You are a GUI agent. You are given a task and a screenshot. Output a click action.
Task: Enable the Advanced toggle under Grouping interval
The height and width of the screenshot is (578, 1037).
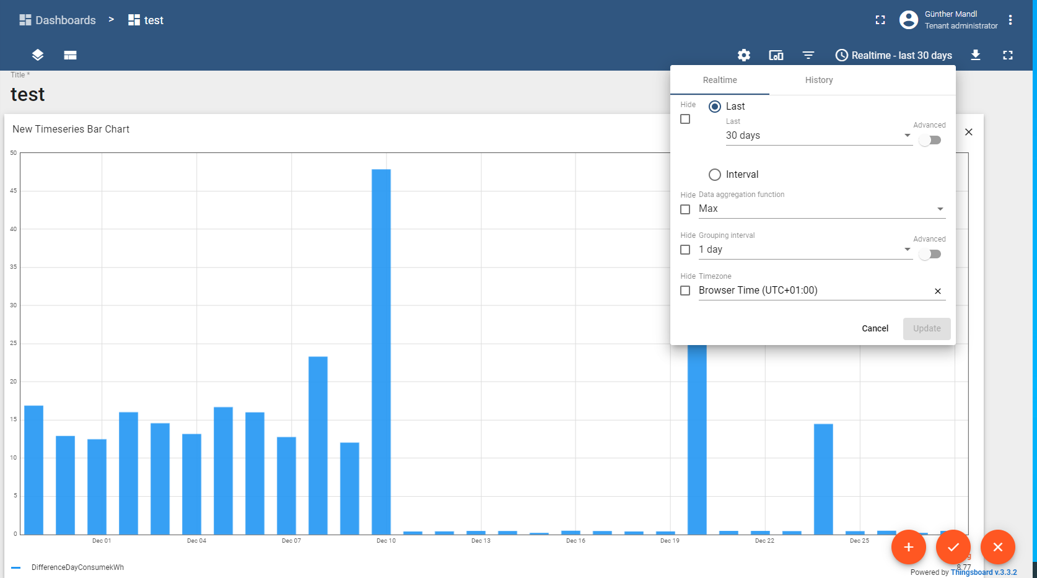coord(929,254)
